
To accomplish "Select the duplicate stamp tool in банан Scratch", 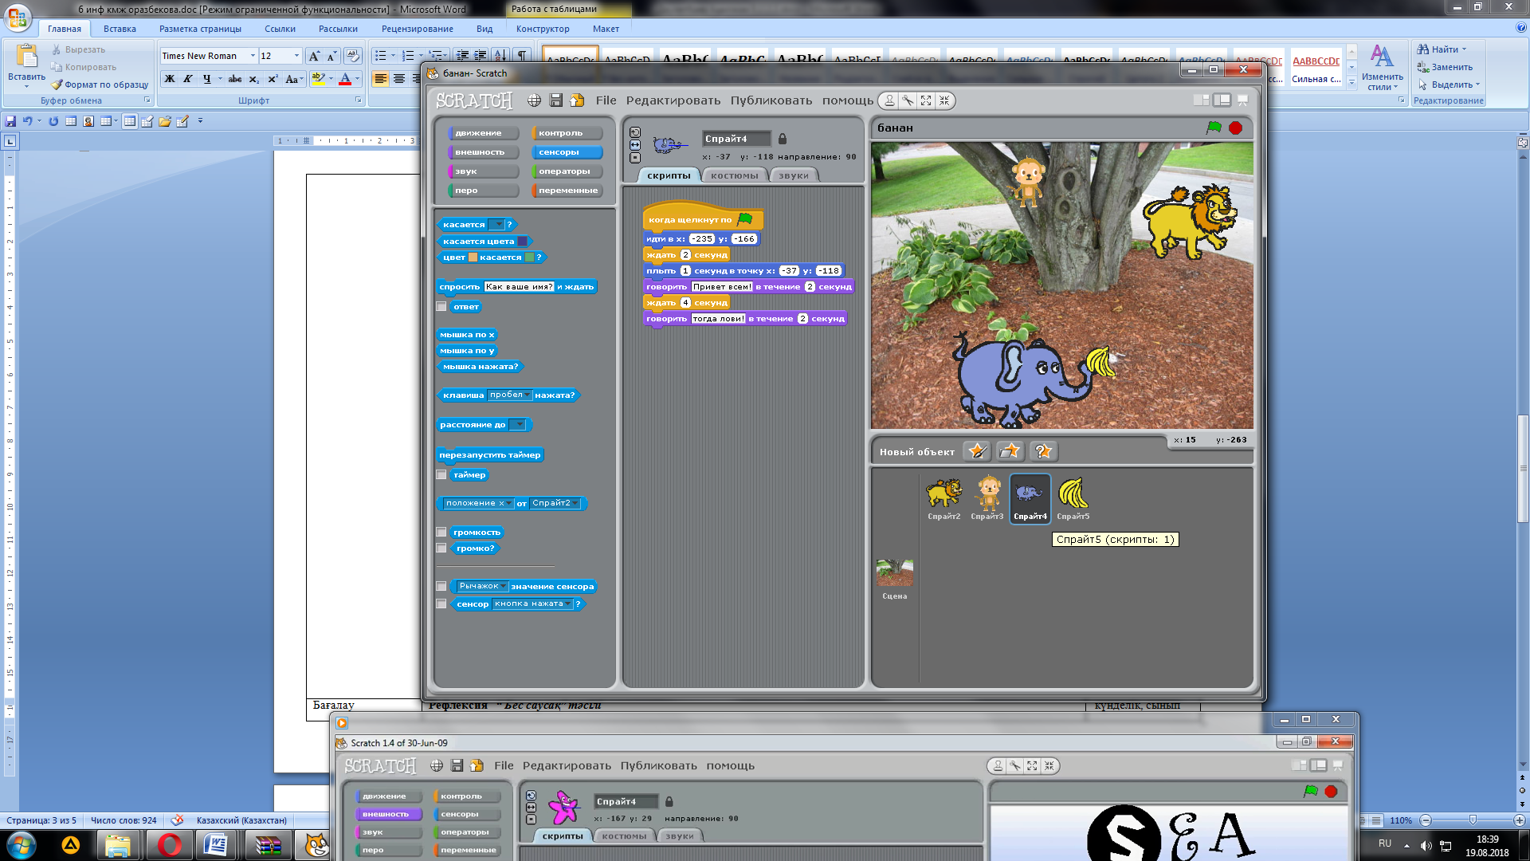I will click(889, 100).
